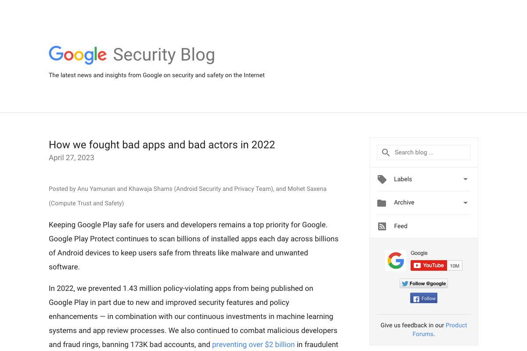This screenshot has width=527, height=351.
Task: Click the Google logo in header
Action: tap(78, 55)
